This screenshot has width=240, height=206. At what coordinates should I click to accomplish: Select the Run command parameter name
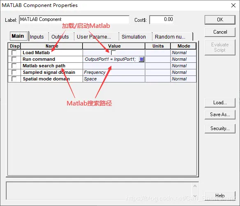coord(39,59)
